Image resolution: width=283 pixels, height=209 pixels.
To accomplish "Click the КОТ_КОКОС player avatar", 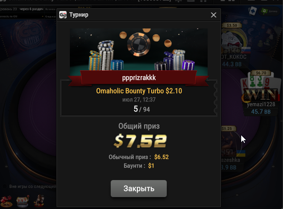I will click(233, 41).
